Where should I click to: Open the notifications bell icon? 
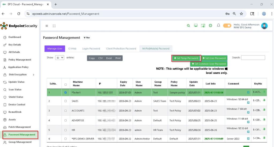(218, 26)
